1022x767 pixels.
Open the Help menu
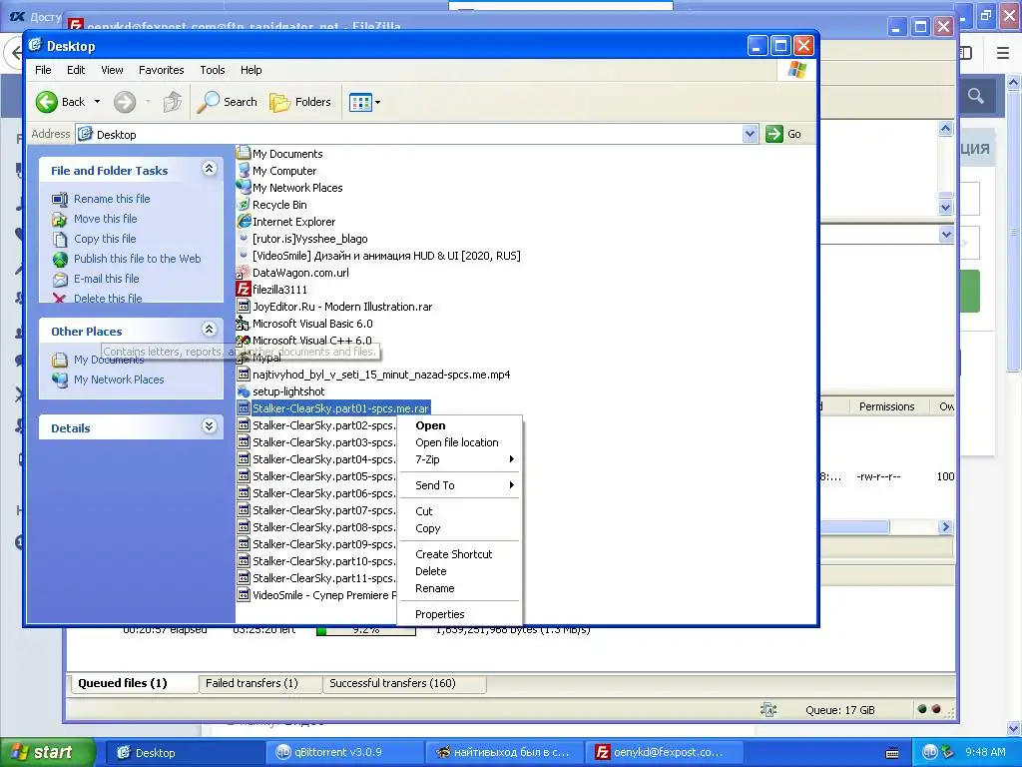pyautogui.click(x=251, y=70)
